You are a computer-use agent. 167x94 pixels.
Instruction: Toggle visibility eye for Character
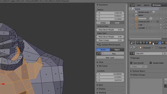coord(161,18)
